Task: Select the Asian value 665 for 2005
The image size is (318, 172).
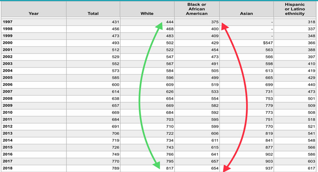Action: [269, 78]
